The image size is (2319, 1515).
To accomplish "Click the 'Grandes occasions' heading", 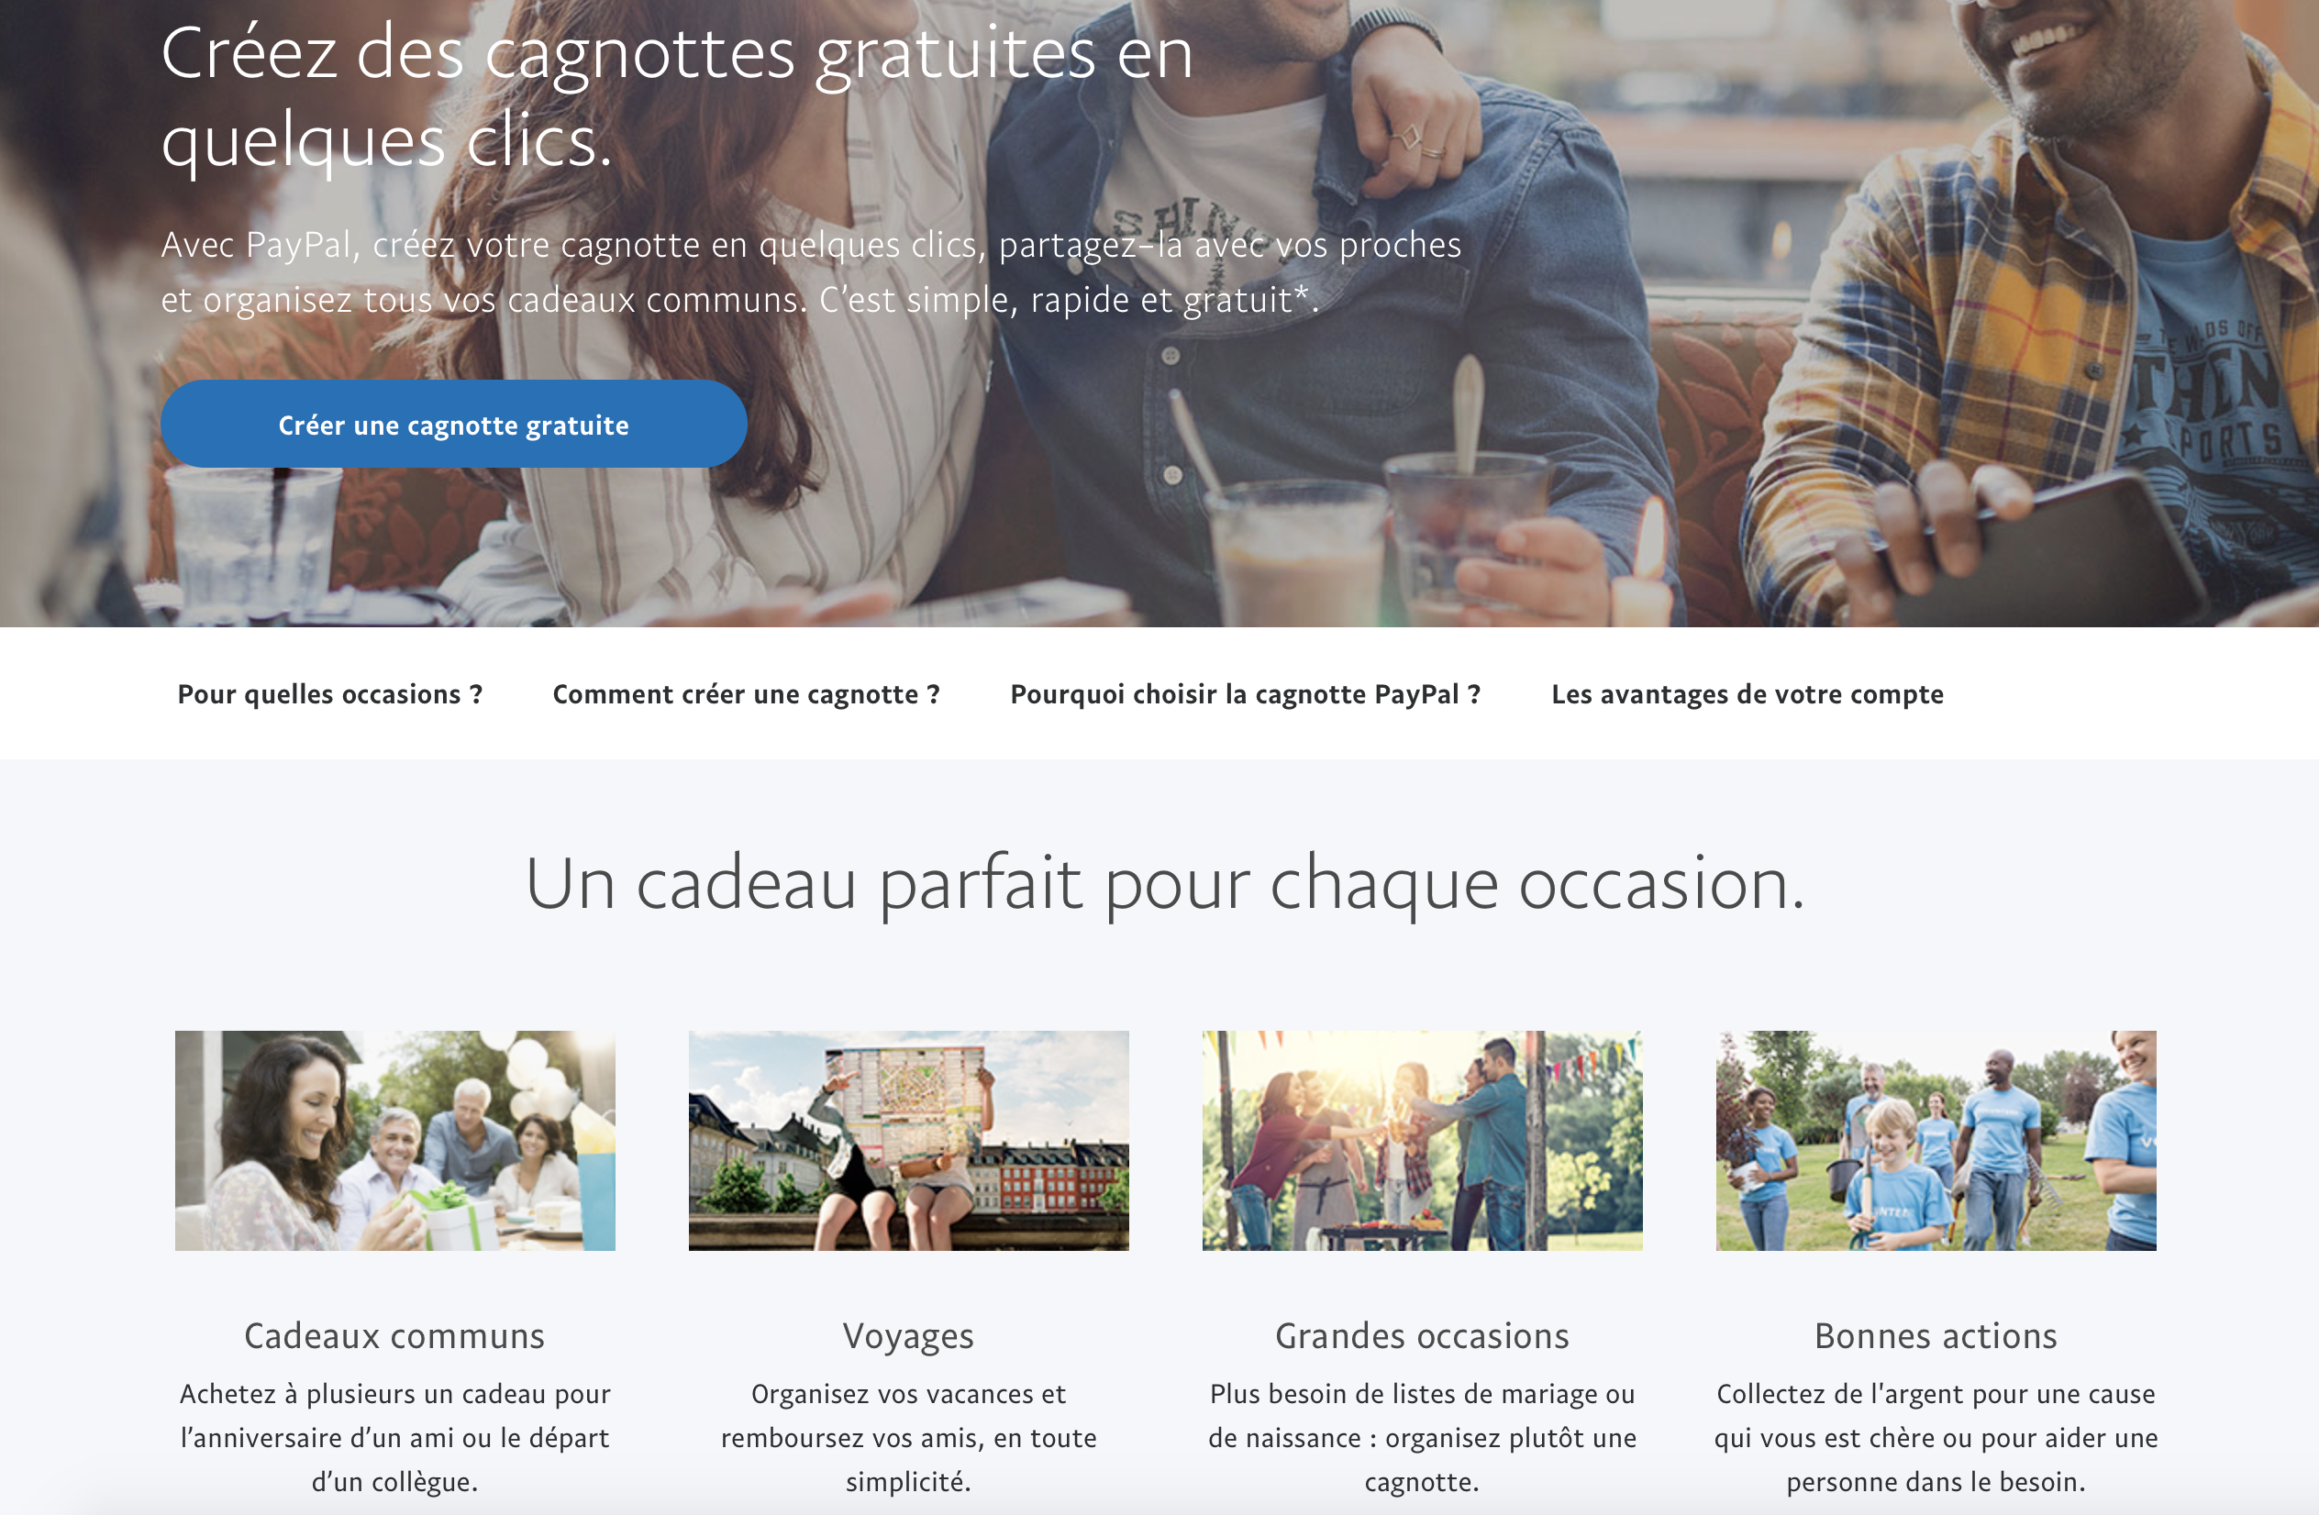I will coord(1422,1336).
